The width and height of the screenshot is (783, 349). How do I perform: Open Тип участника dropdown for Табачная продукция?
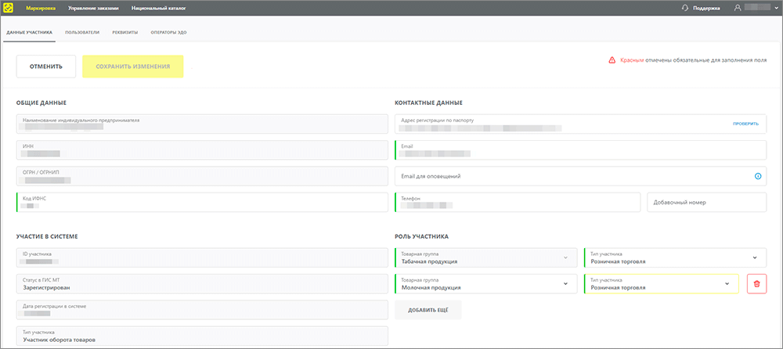pos(675,257)
